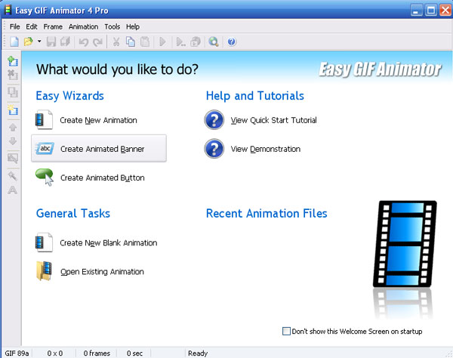Click the GIF 89a status bar entry
This screenshot has height=358, width=453.
point(17,353)
